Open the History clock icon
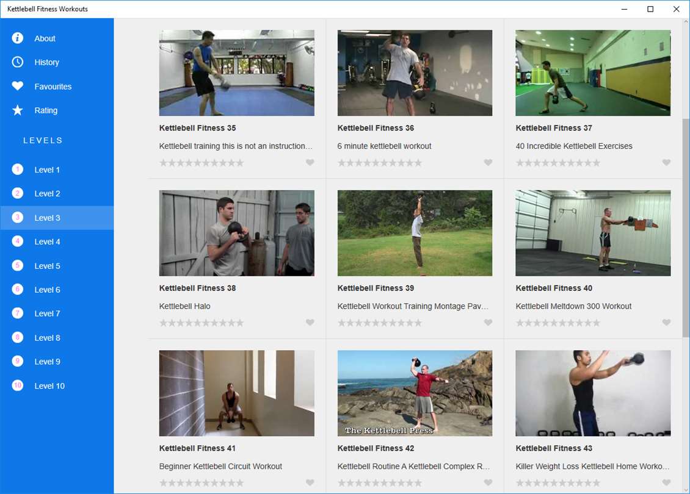 click(x=18, y=62)
